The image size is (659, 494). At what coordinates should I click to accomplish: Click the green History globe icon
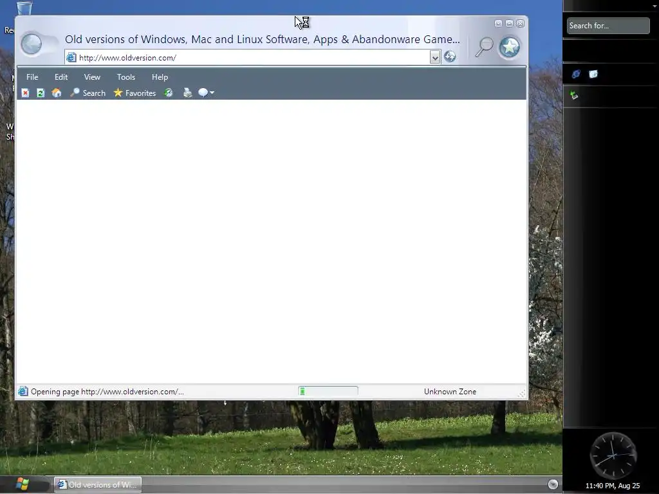tap(169, 93)
